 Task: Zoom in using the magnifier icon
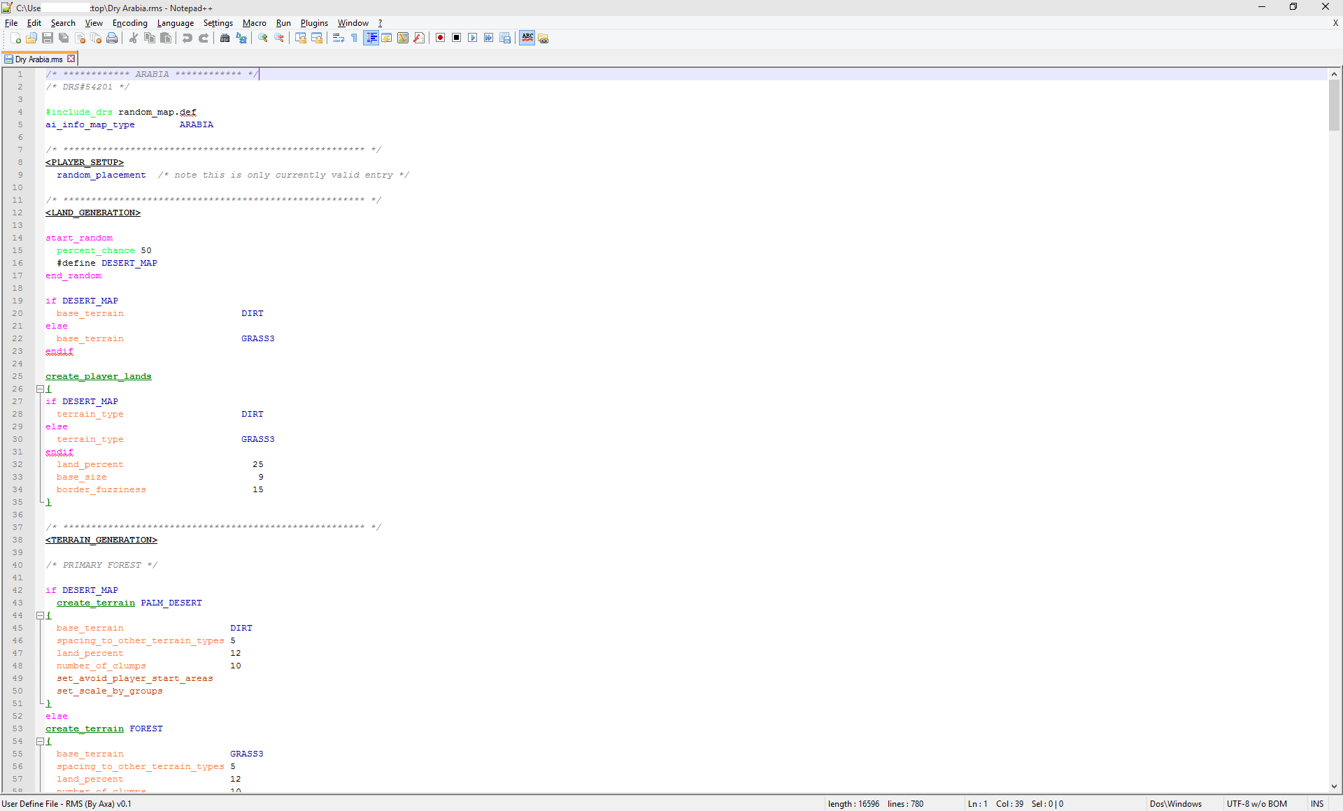[x=264, y=38]
